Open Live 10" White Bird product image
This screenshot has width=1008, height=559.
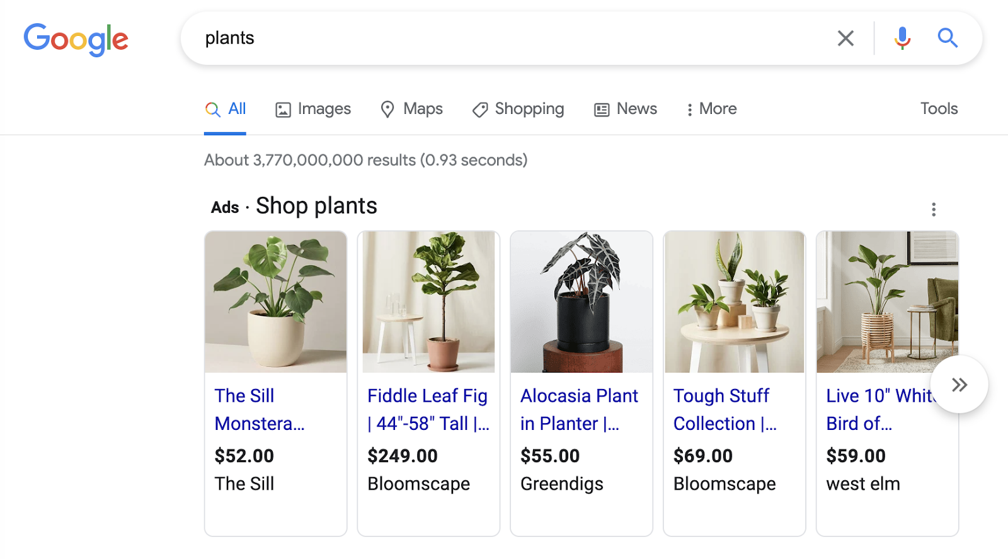point(887,302)
